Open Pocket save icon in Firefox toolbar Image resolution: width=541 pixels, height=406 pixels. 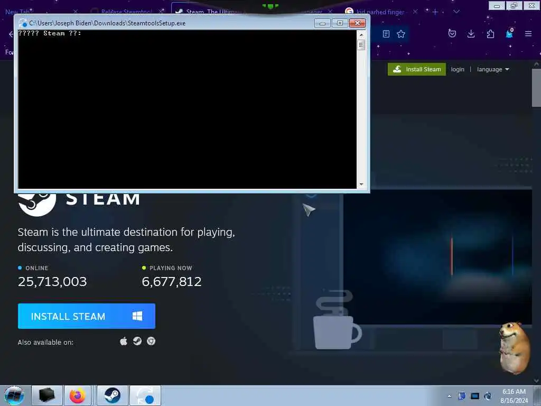(x=452, y=33)
